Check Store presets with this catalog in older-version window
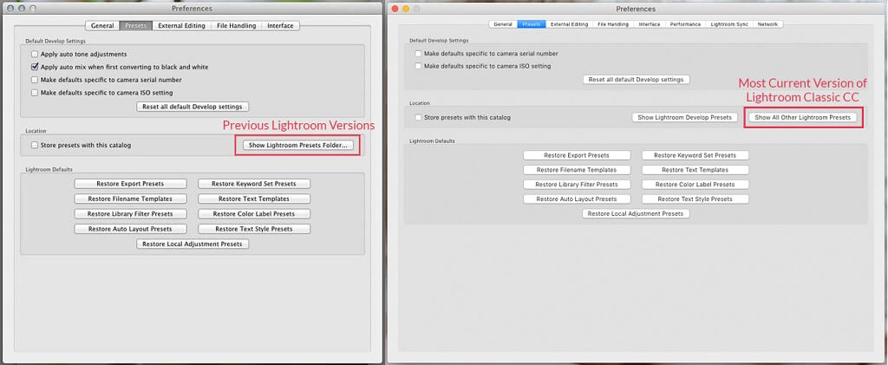The width and height of the screenshot is (888, 365). (x=35, y=146)
